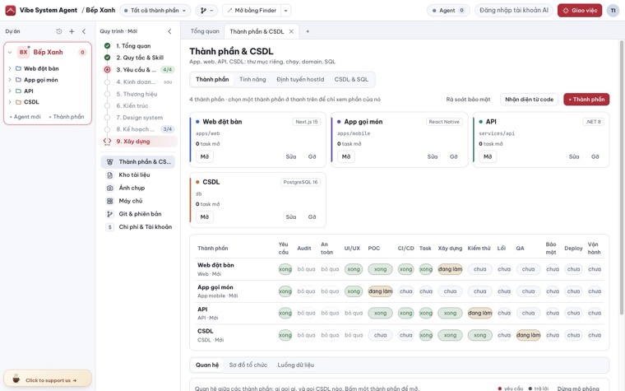
Task: Add a new project with plus icon
Action: click(x=72, y=31)
